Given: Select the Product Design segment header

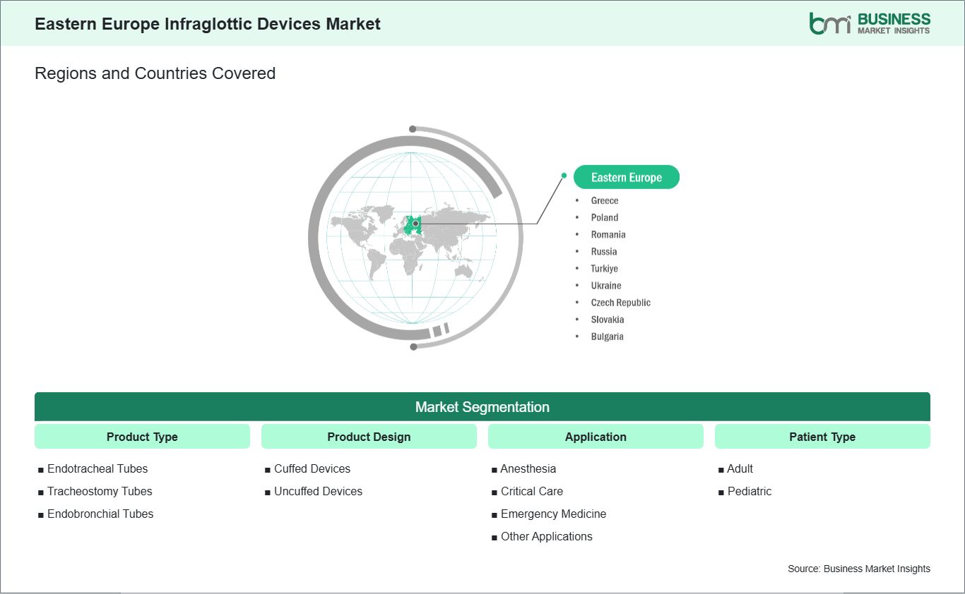Looking at the screenshot, I should 369,437.
